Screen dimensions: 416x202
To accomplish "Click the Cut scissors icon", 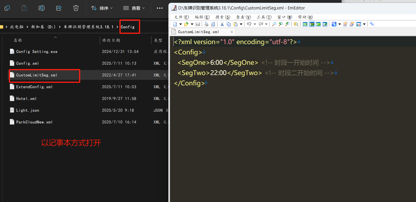I will [222, 24].
